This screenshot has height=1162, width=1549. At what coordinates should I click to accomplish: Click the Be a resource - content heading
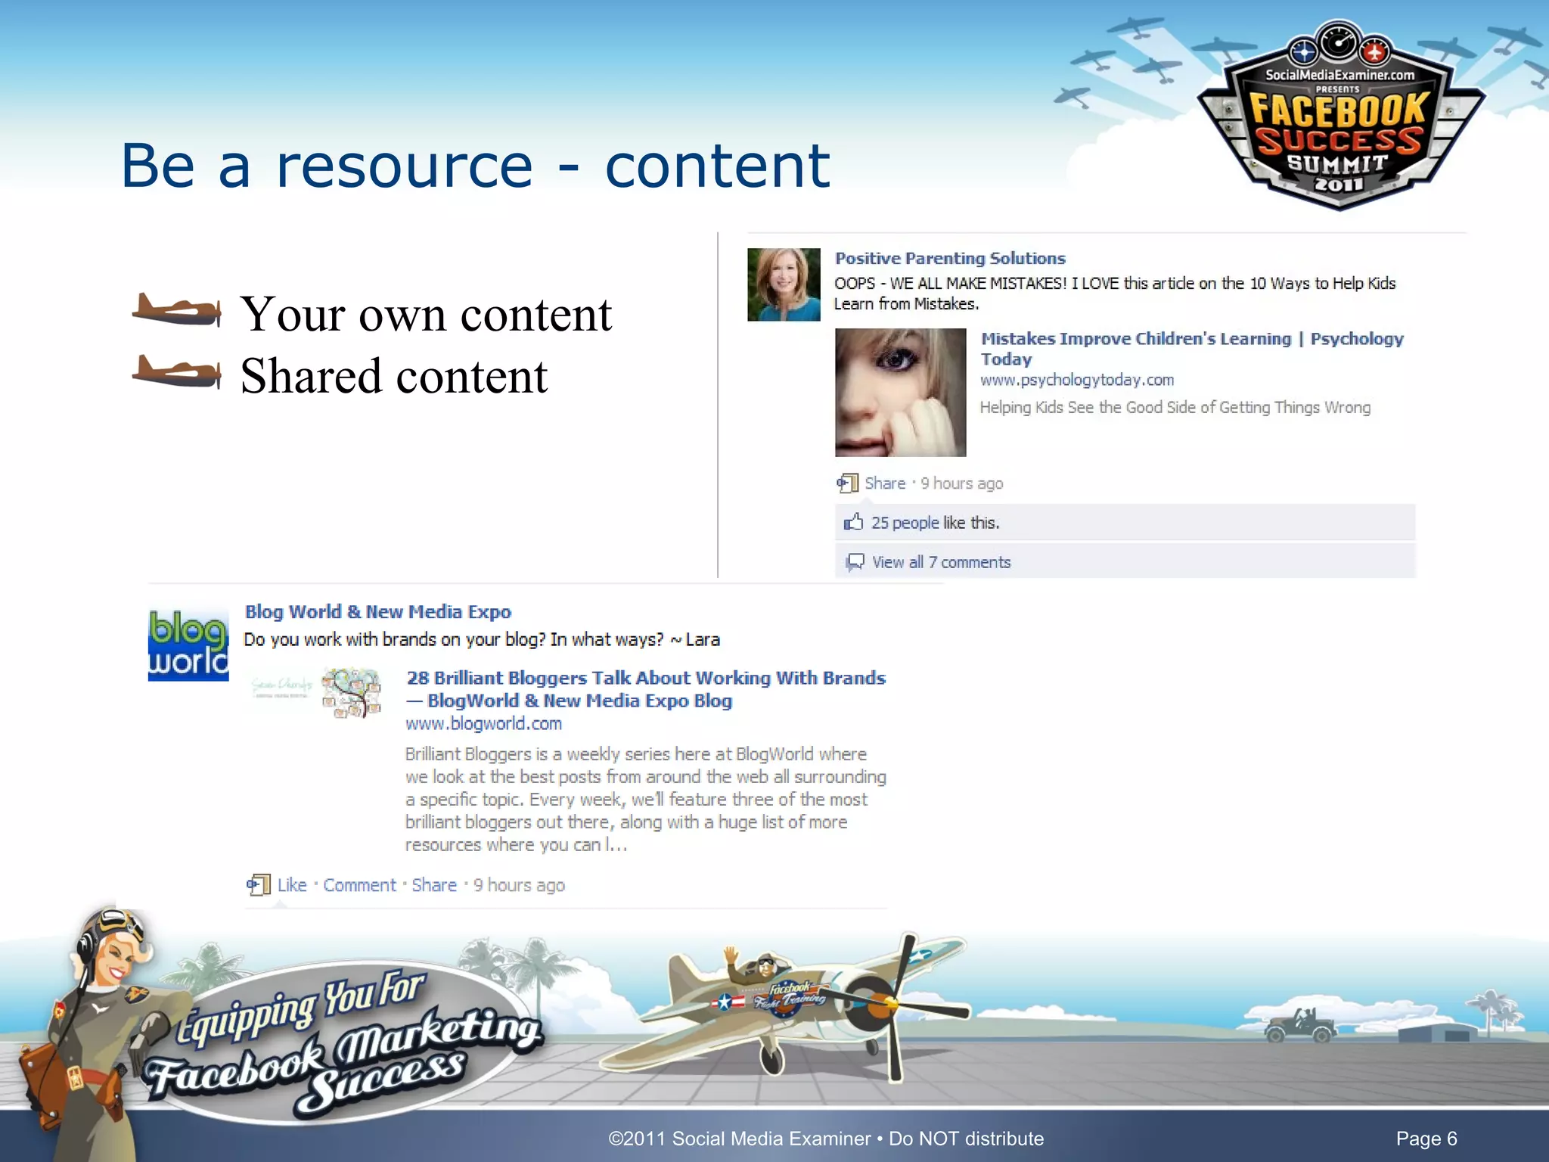pyautogui.click(x=476, y=165)
